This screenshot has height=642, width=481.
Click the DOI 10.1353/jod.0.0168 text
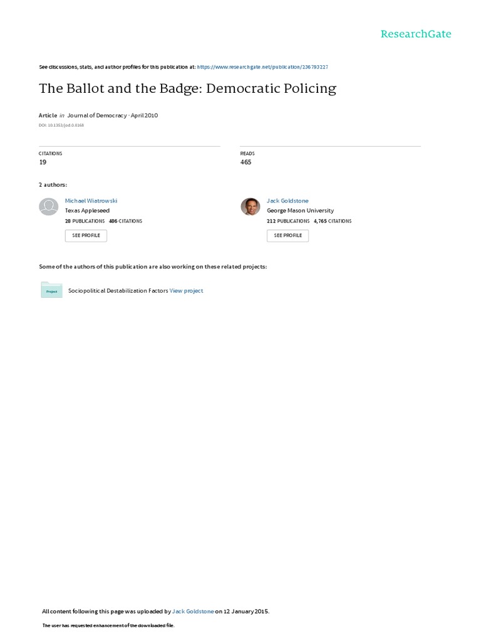tap(61, 125)
